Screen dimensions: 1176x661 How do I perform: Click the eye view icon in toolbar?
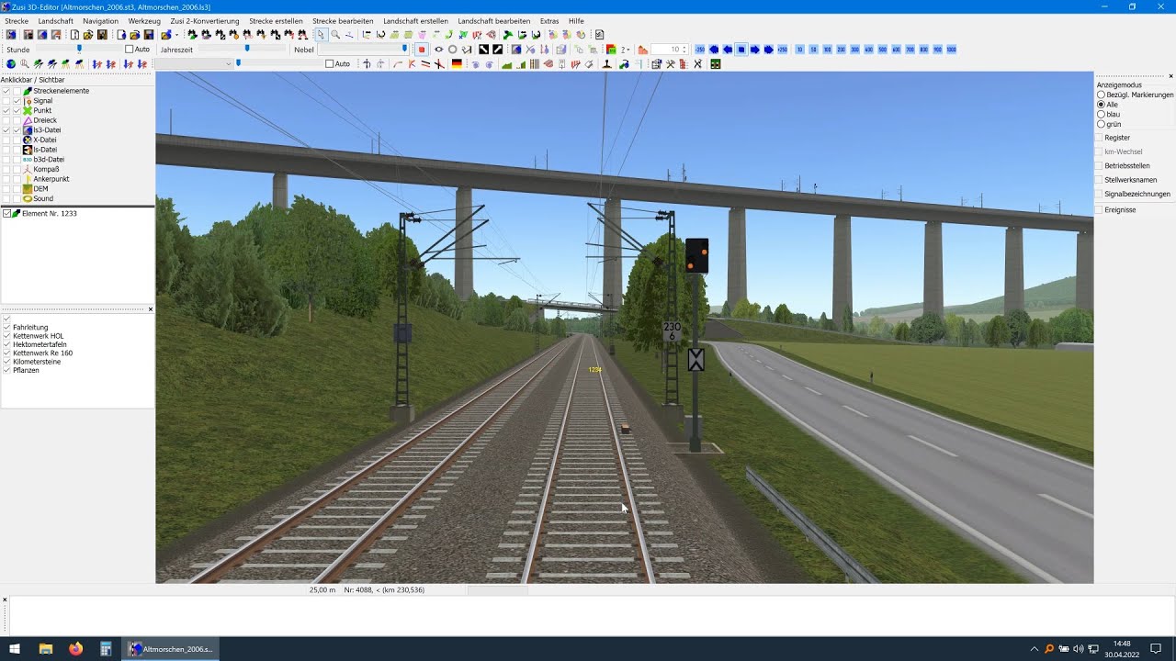pyautogui.click(x=438, y=50)
